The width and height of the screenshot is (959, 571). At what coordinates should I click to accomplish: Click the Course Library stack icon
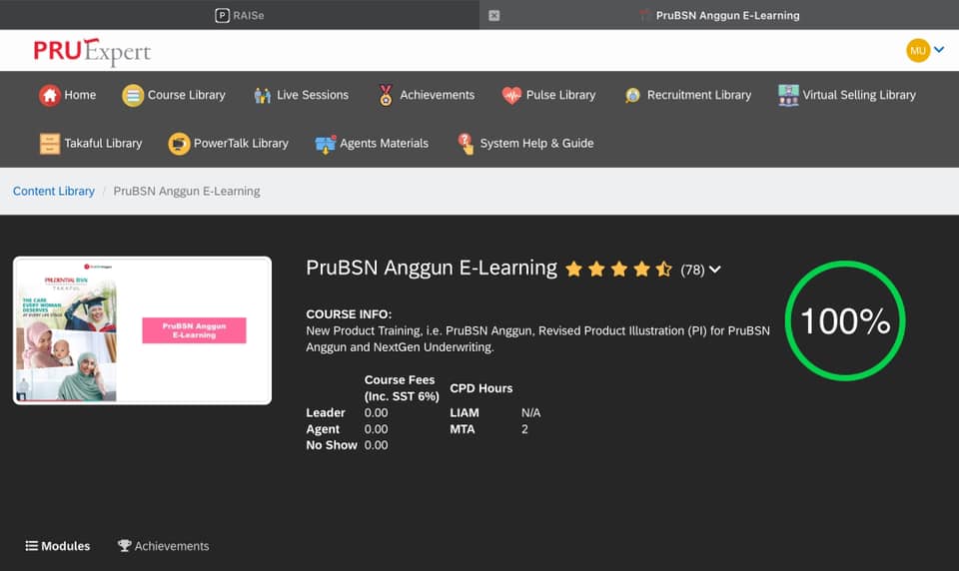coord(133,96)
